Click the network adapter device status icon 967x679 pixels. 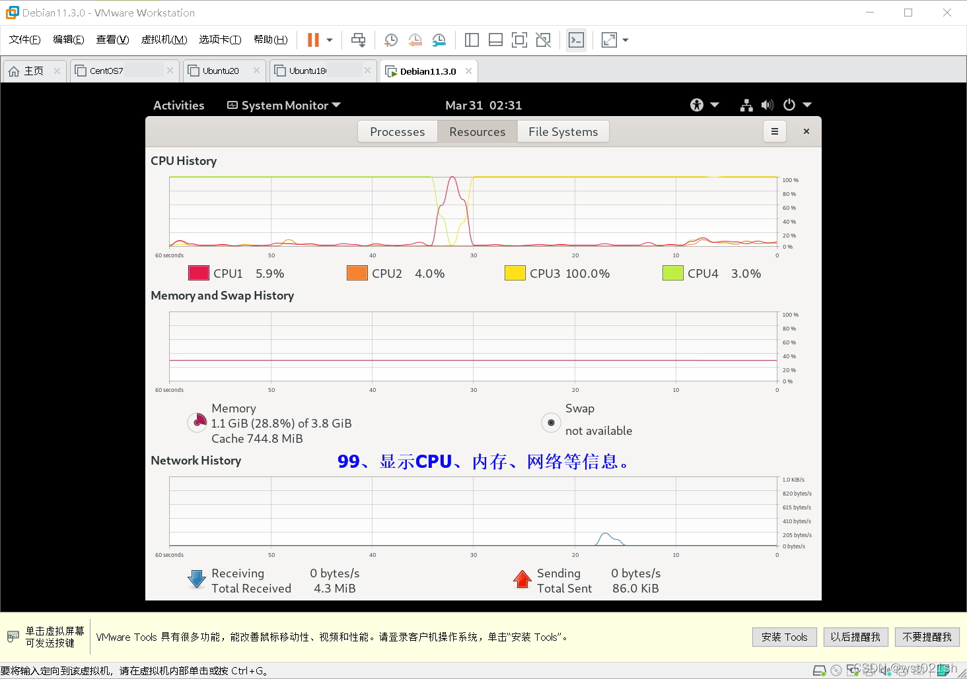click(x=853, y=671)
